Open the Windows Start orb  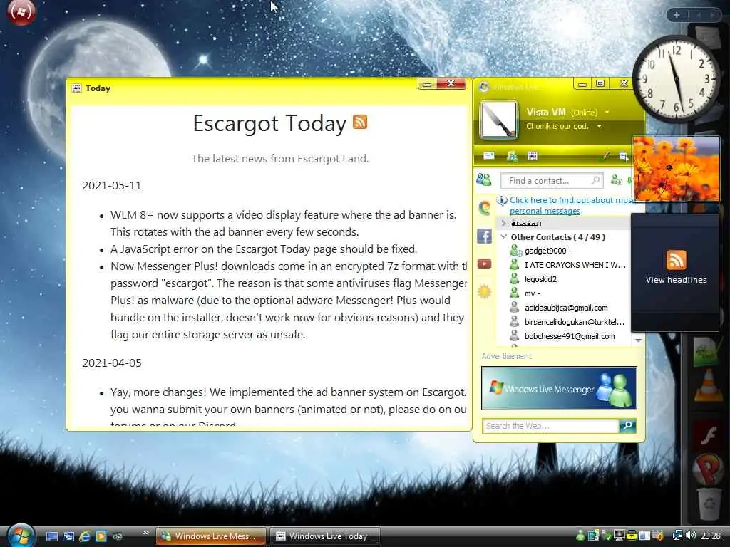[x=21, y=536]
